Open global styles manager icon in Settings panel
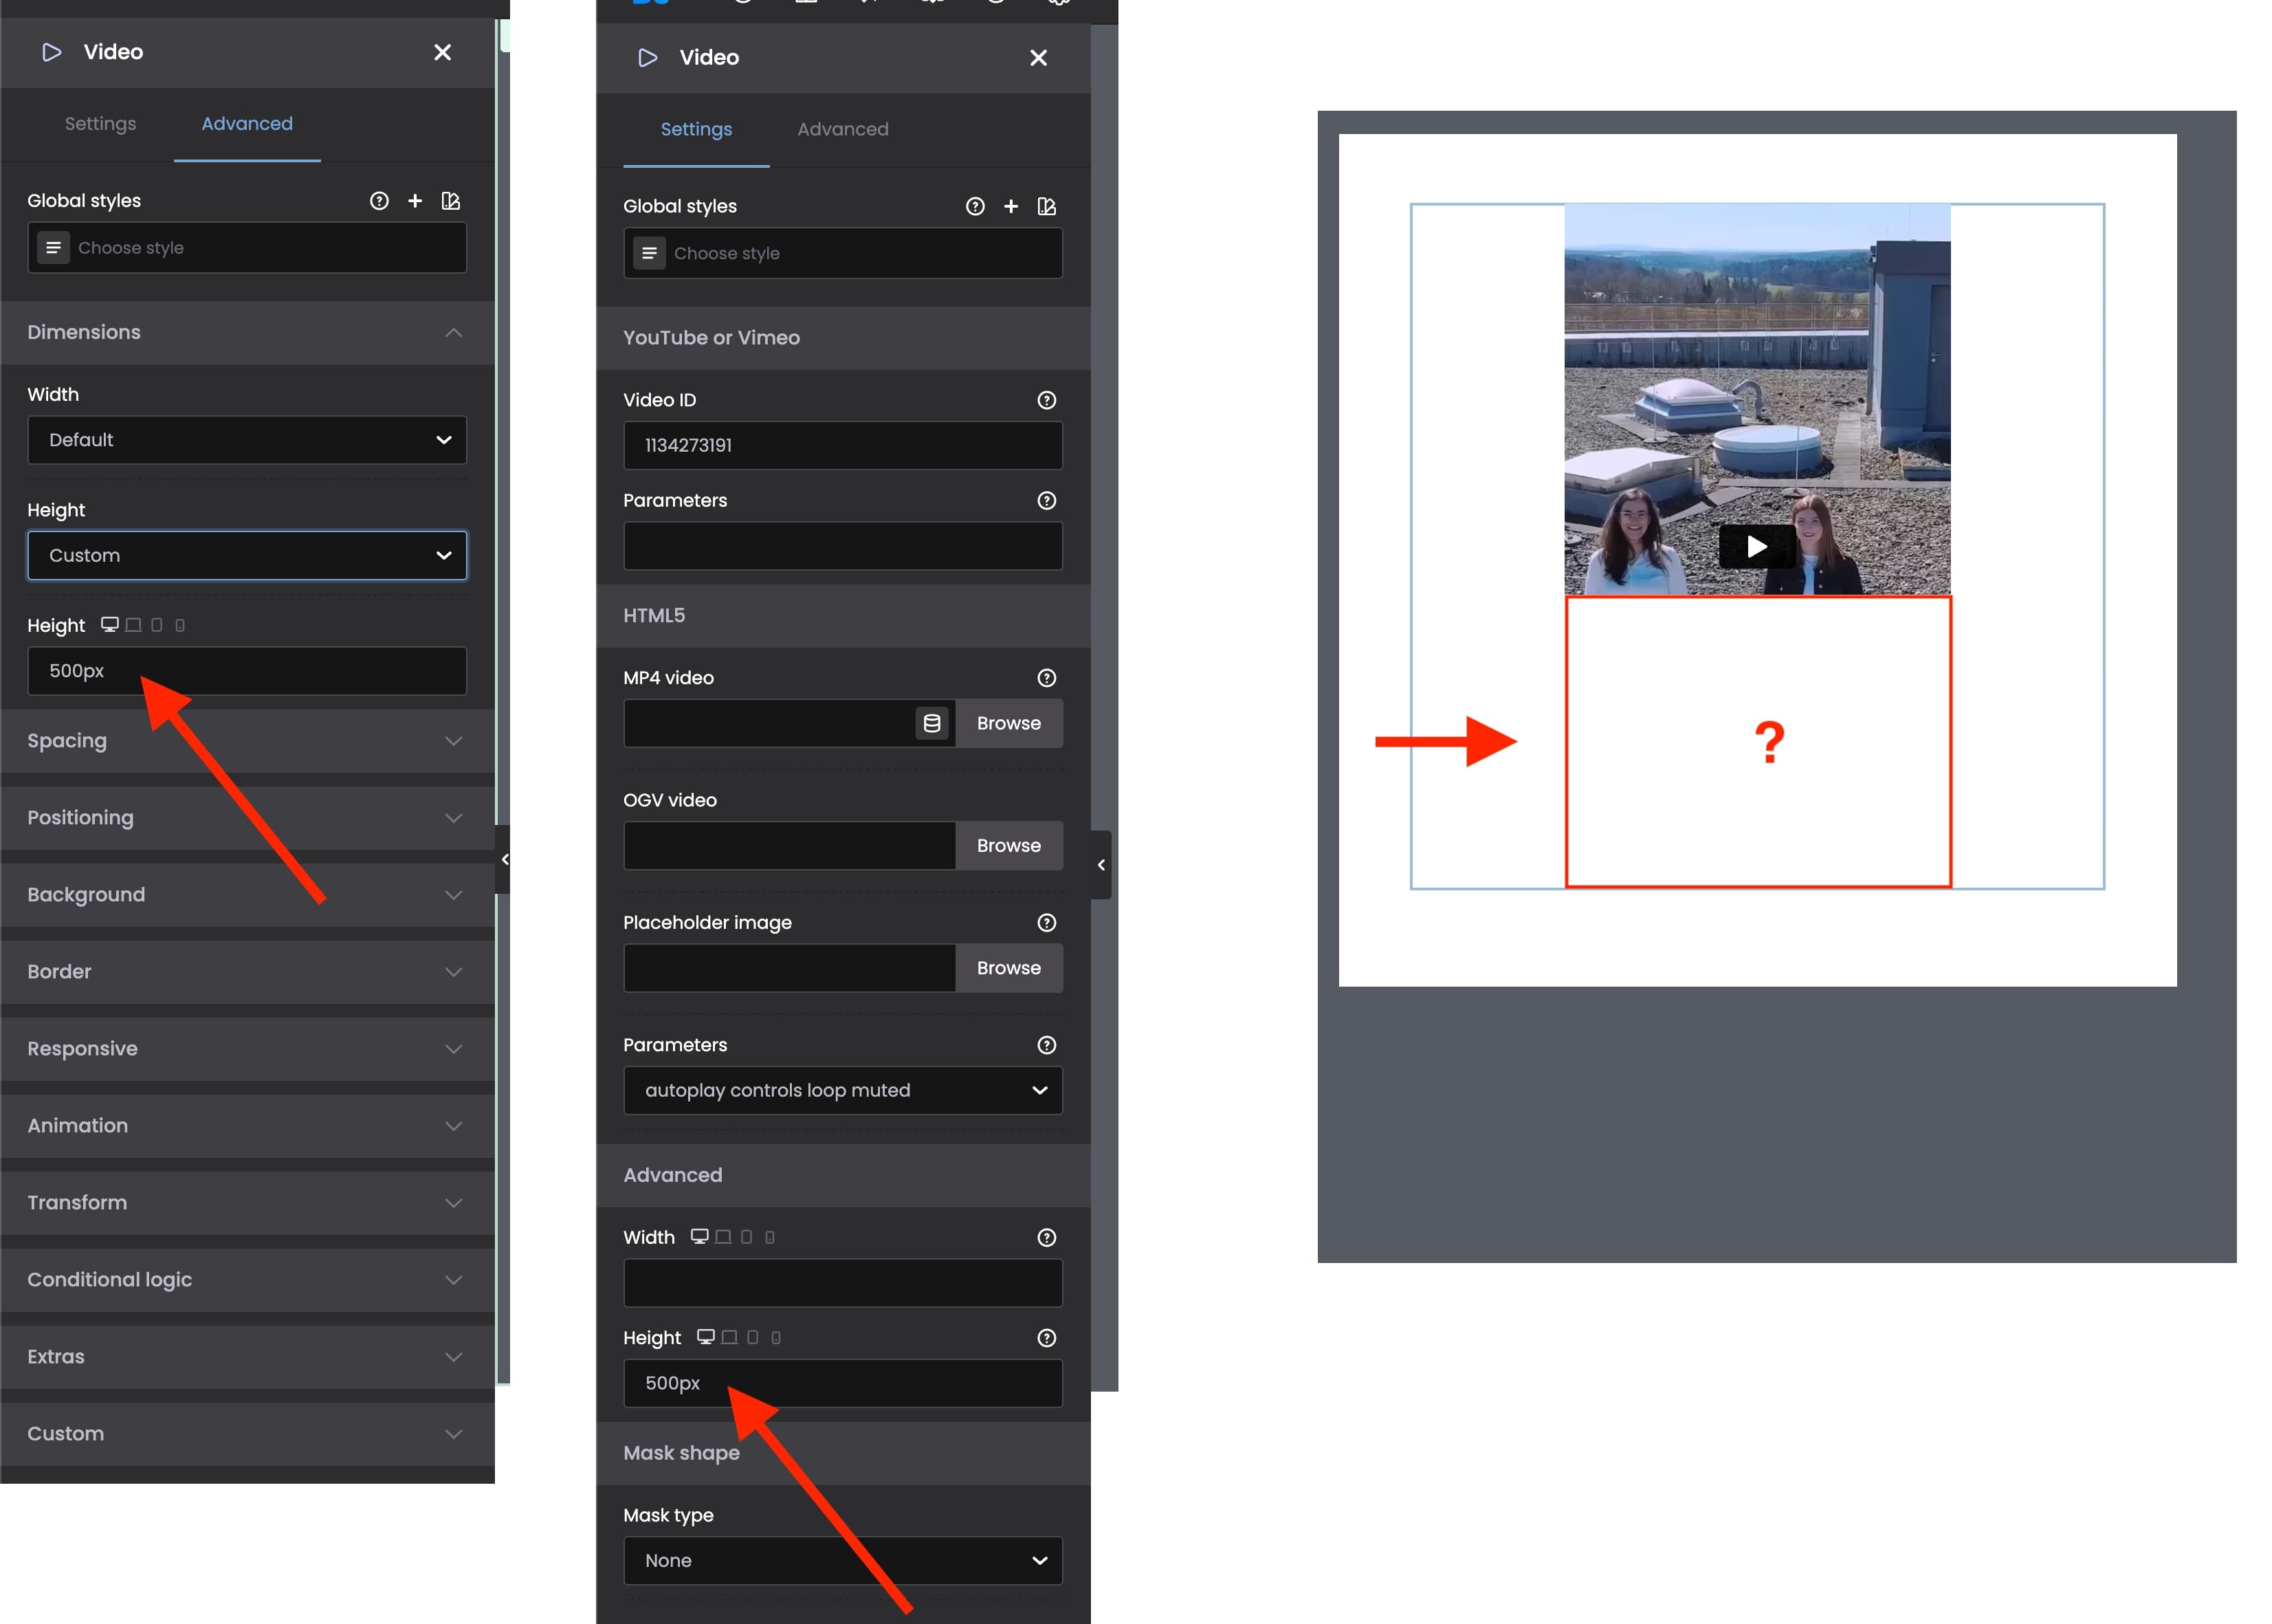Viewport: 2272px width, 1624px height. tap(1046, 206)
